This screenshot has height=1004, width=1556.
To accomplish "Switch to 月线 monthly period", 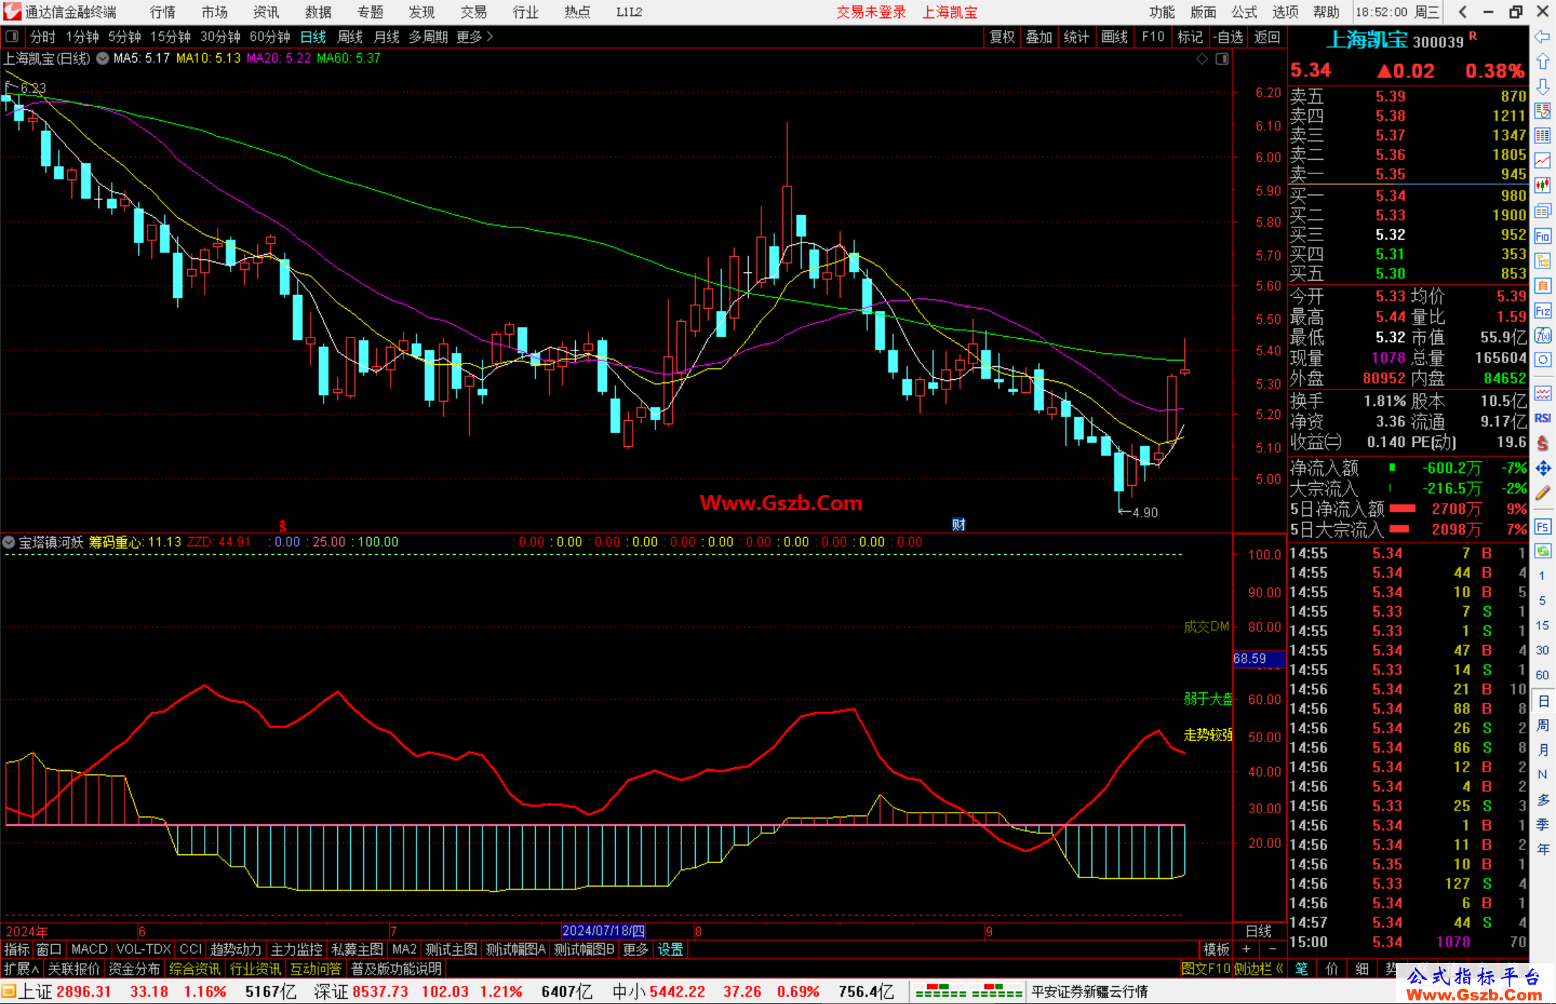I will 386,37.
